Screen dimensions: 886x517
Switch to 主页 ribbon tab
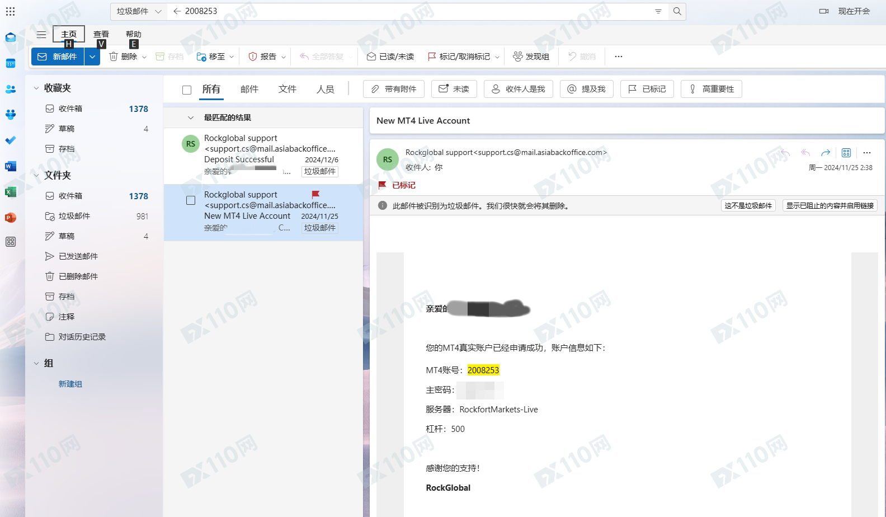[69, 34]
